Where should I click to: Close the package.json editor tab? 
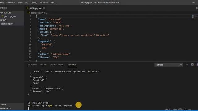point(44,8)
